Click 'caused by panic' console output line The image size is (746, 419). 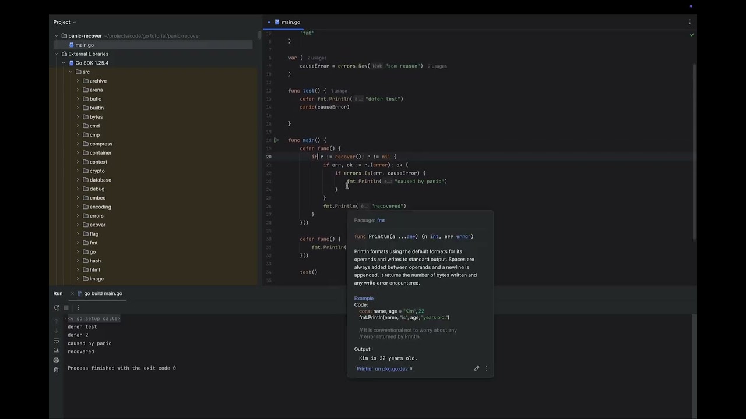tap(89, 343)
